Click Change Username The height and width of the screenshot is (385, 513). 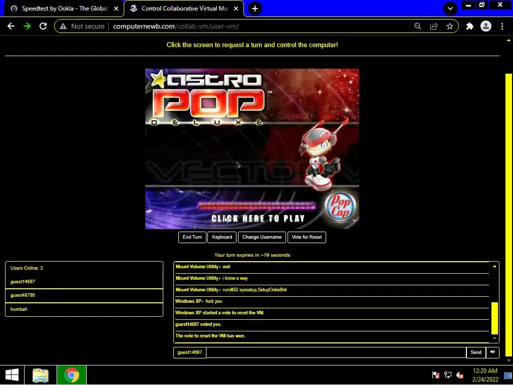click(x=262, y=237)
